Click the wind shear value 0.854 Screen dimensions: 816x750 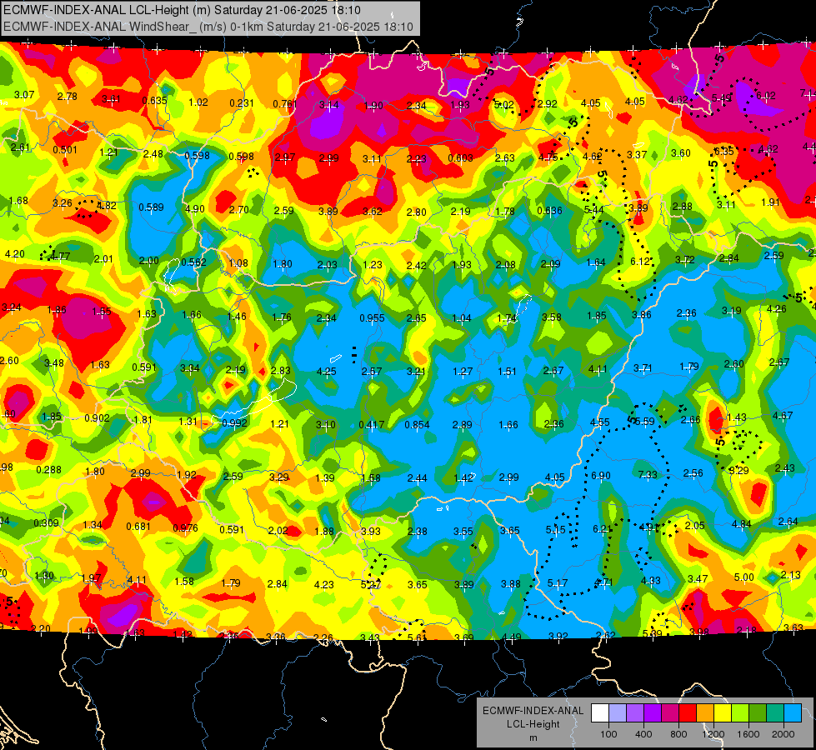click(x=418, y=425)
